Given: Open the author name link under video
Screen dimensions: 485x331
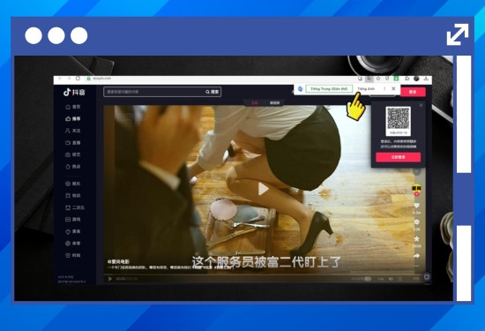Looking at the screenshot, I should click(118, 261).
